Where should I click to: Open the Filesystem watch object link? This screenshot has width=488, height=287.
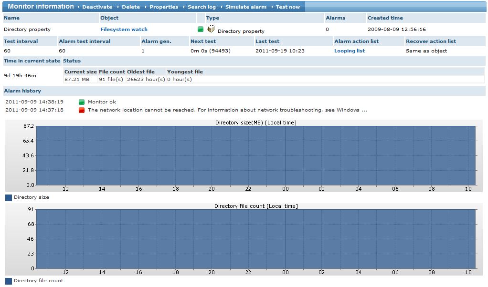[124, 30]
